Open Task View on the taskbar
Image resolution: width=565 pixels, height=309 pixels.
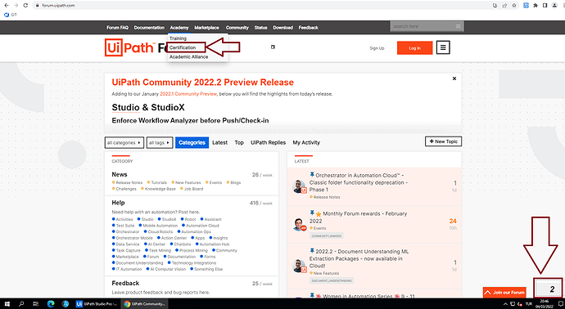pos(36,304)
